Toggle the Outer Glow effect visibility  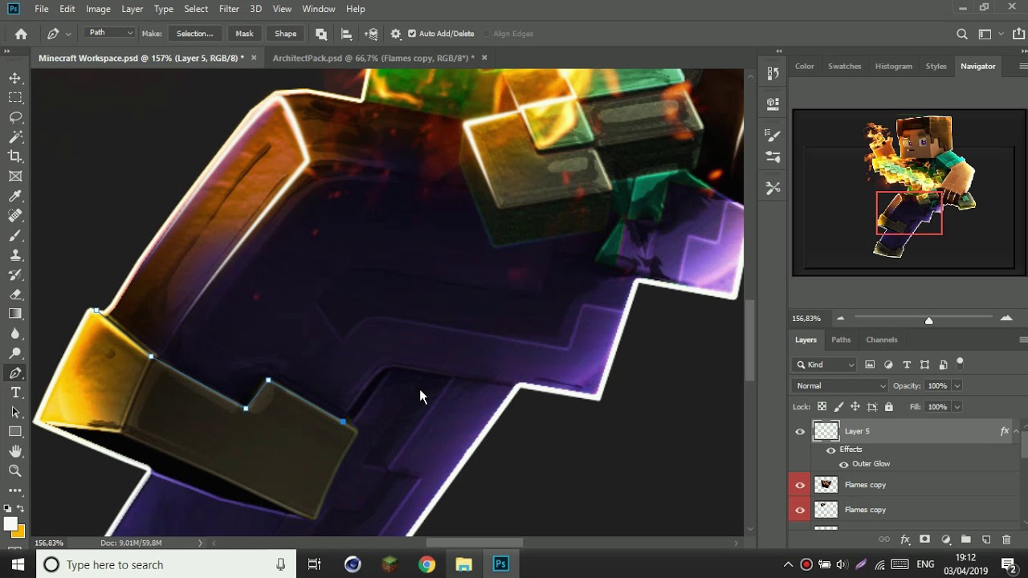click(843, 464)
